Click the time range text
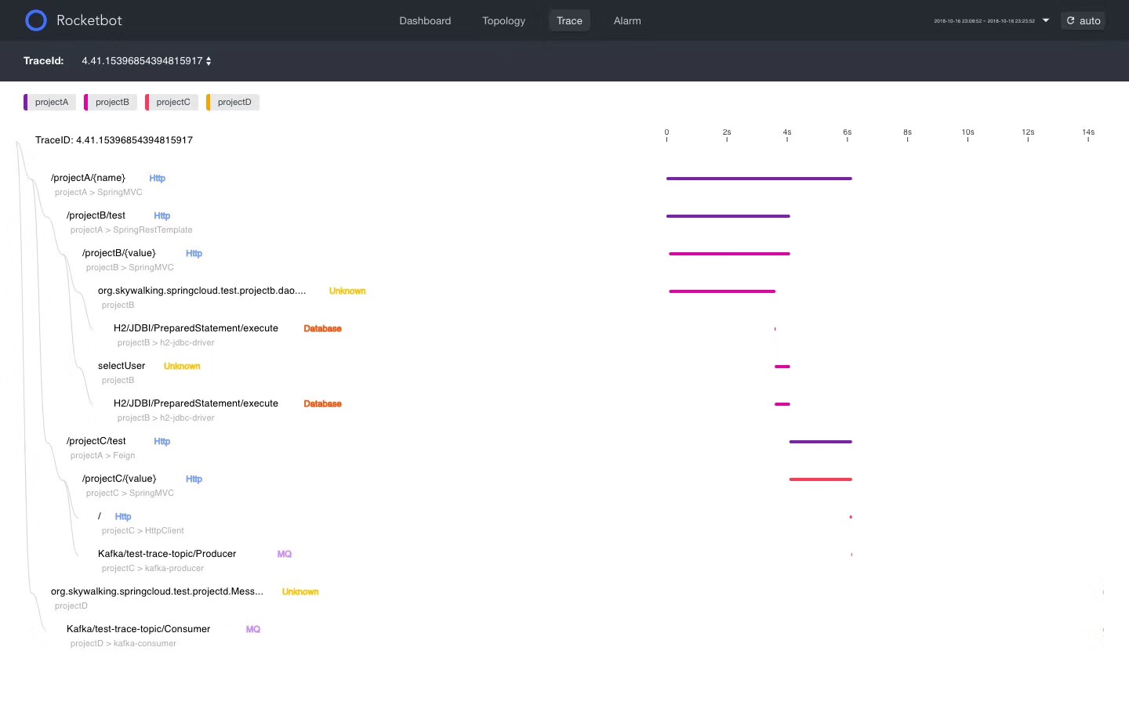The width and height of the screenshot is (1129, 705). point(984,21)
